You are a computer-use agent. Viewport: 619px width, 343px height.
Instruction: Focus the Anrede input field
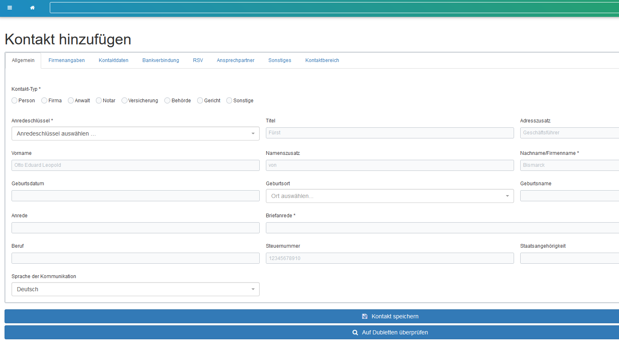tap(135, 228)
